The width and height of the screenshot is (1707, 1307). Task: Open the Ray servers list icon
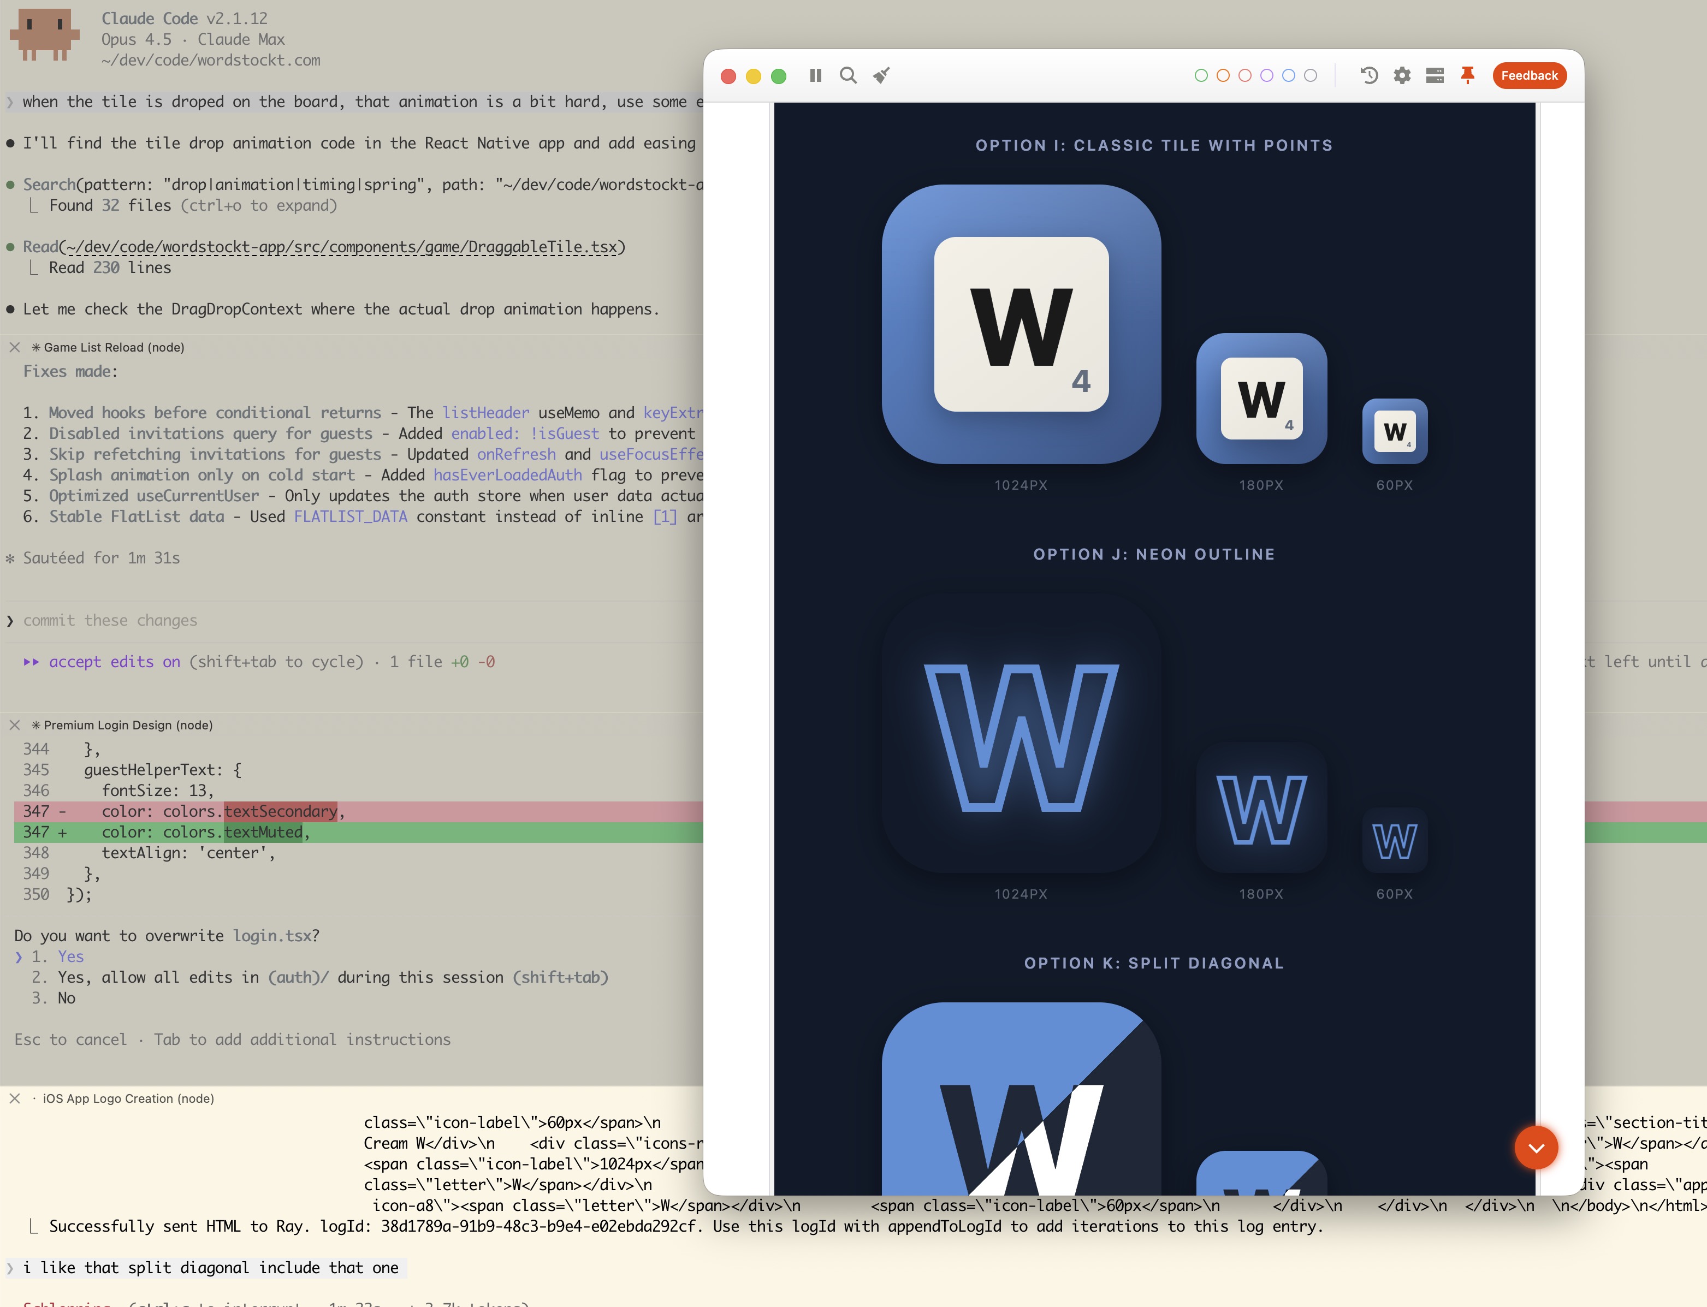[x=1435, y=75]
